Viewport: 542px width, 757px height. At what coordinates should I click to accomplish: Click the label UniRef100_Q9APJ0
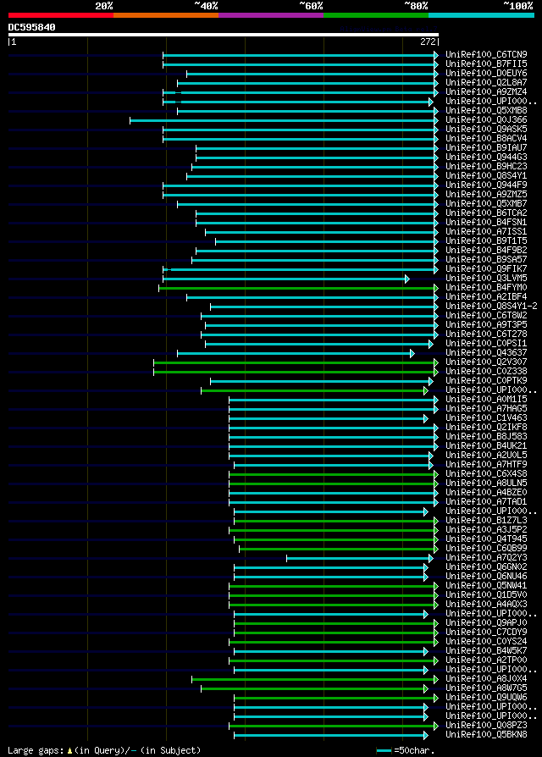click(x=486, y=622)
